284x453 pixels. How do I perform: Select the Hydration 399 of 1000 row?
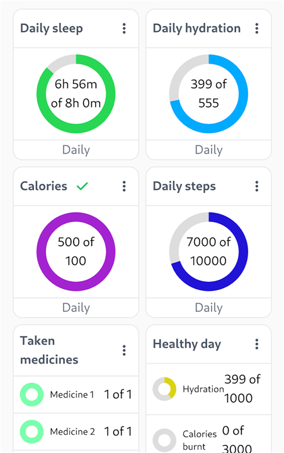click(x=208, y=389)
